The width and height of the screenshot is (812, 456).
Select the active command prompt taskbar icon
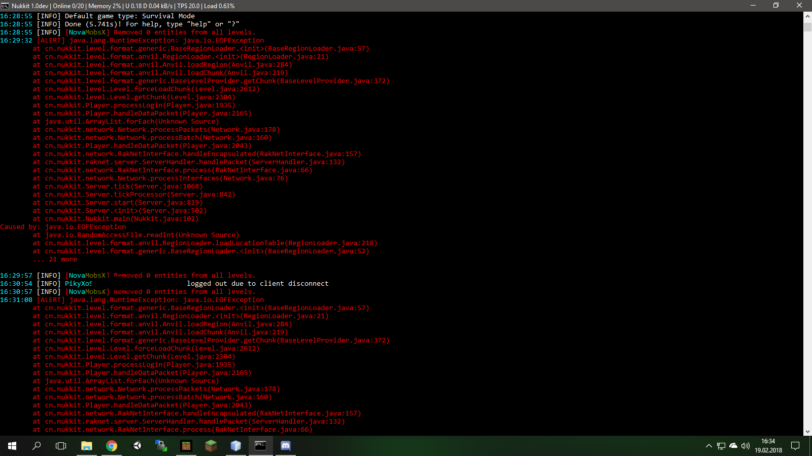pyautogui.click(x=260, y=446)
